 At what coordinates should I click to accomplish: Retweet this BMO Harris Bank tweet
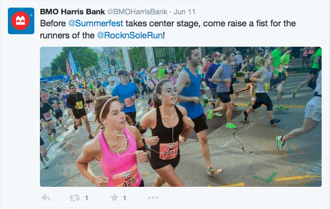(75, 198)
